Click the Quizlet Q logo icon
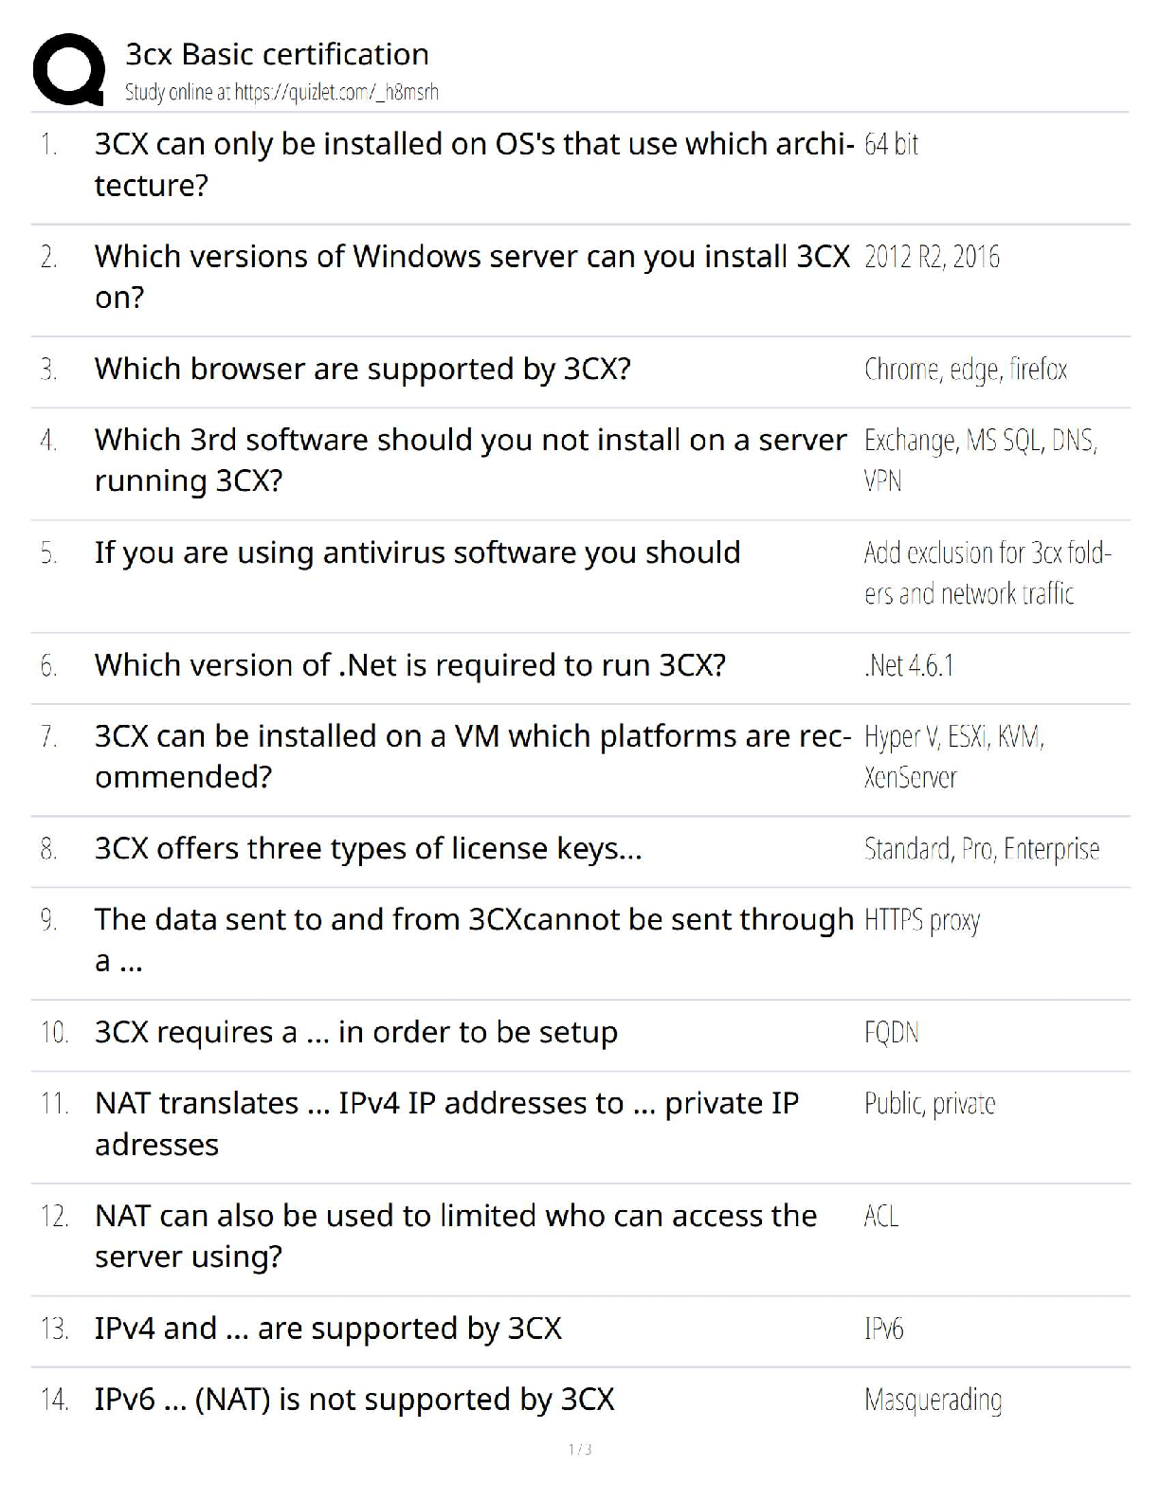This screenshot has height=1501, width=1160. pyautogui.click(x=68, y=69)
